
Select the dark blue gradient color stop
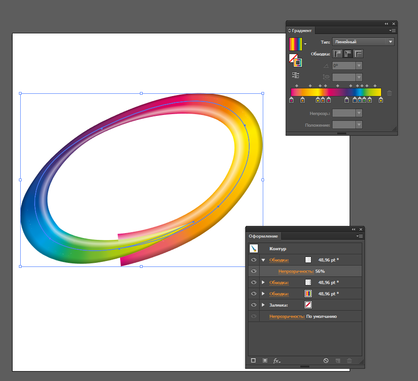click(x=355, y=100)
